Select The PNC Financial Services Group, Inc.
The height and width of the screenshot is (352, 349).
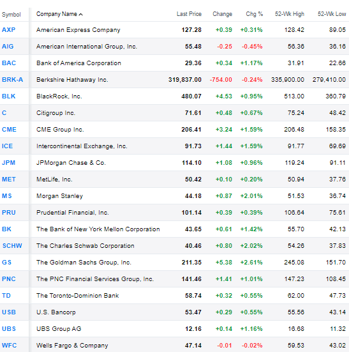click(95, 279)
